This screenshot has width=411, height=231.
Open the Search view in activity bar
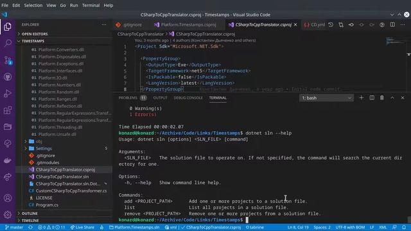(x=8, y=43)
